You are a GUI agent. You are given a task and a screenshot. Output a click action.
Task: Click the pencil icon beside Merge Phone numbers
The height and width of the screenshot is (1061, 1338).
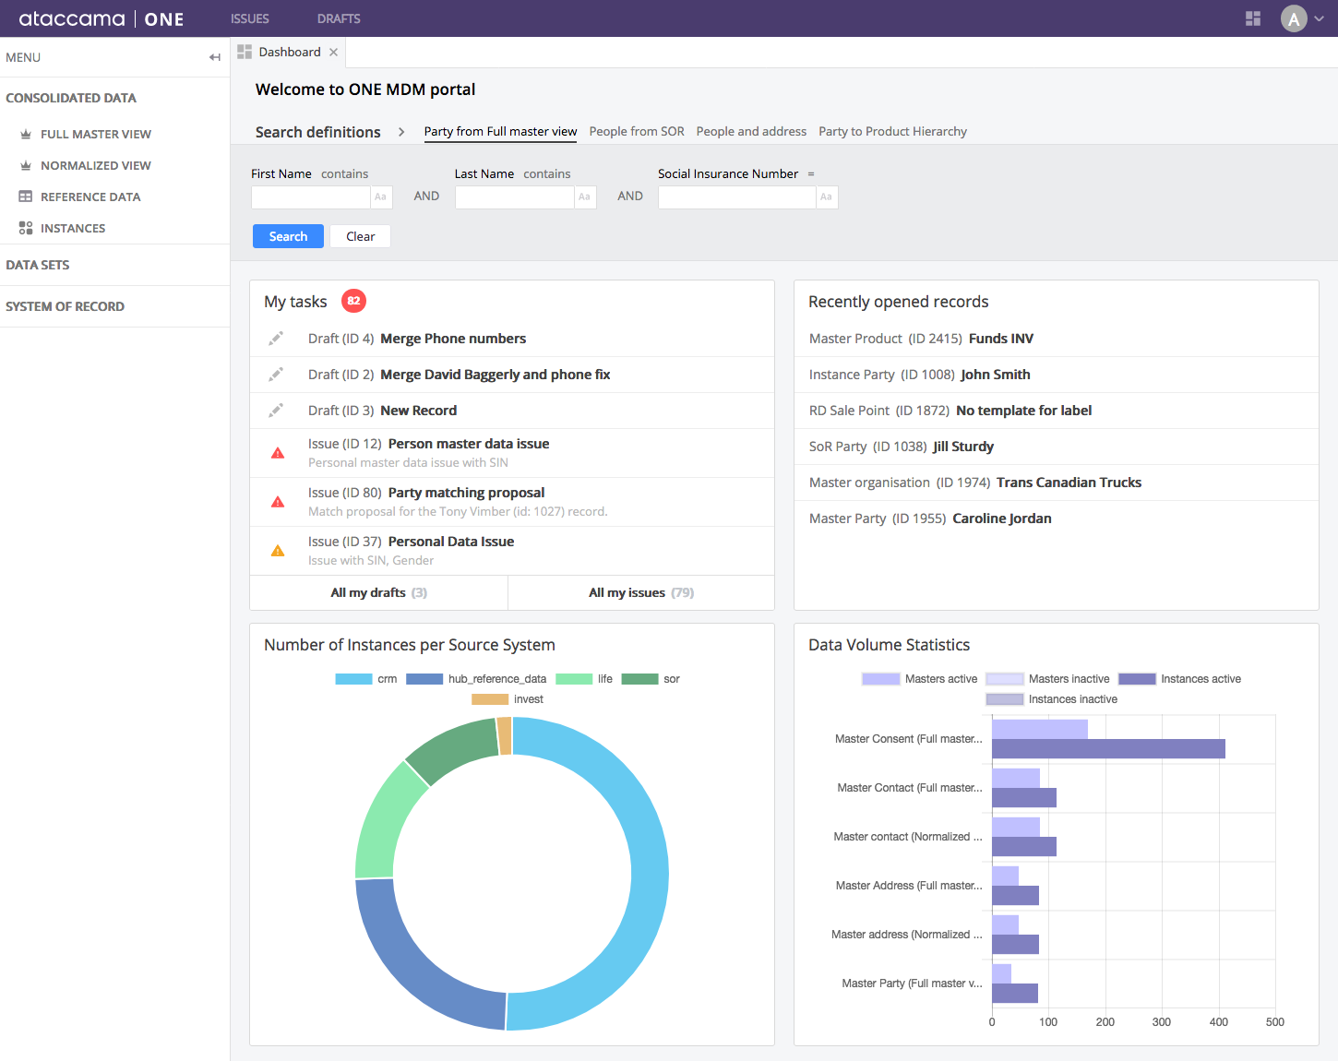click(277, 338)
